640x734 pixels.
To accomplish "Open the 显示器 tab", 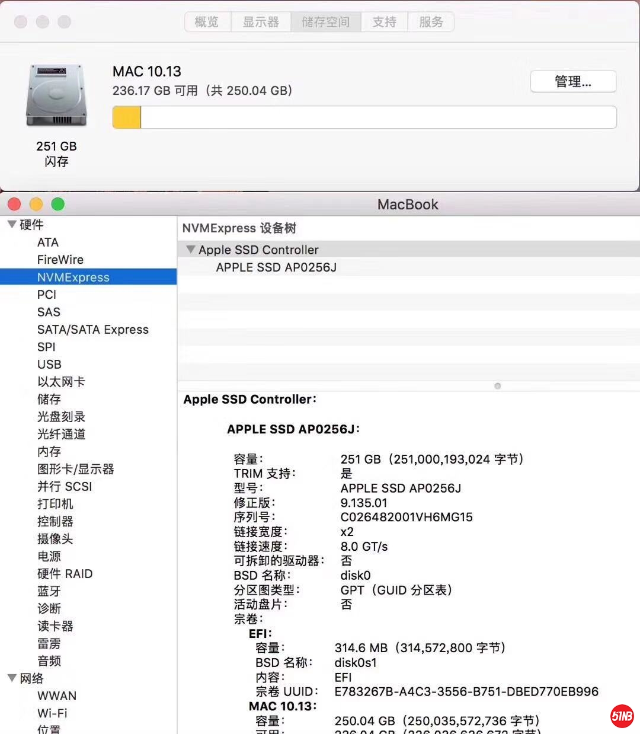I will [261, 22].
